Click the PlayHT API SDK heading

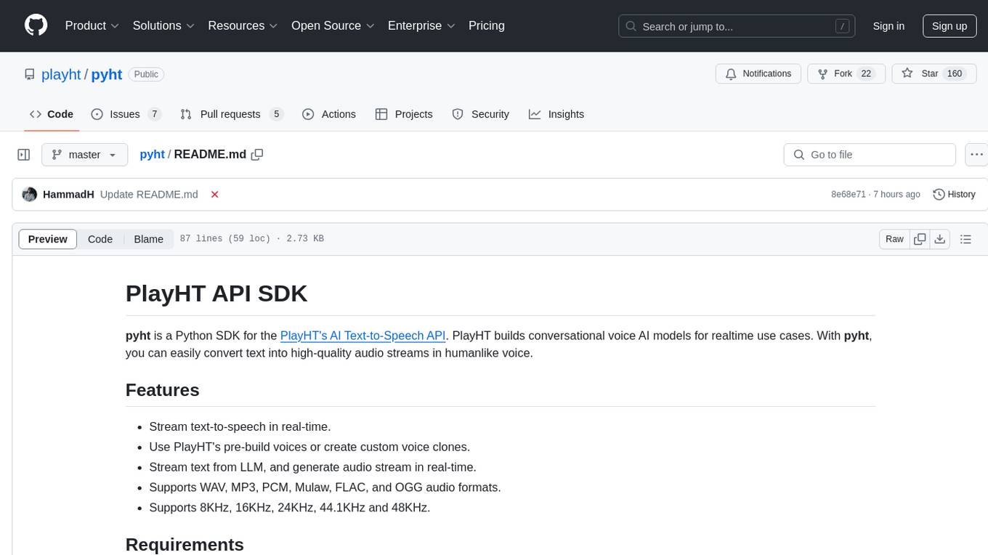(216, 293)
